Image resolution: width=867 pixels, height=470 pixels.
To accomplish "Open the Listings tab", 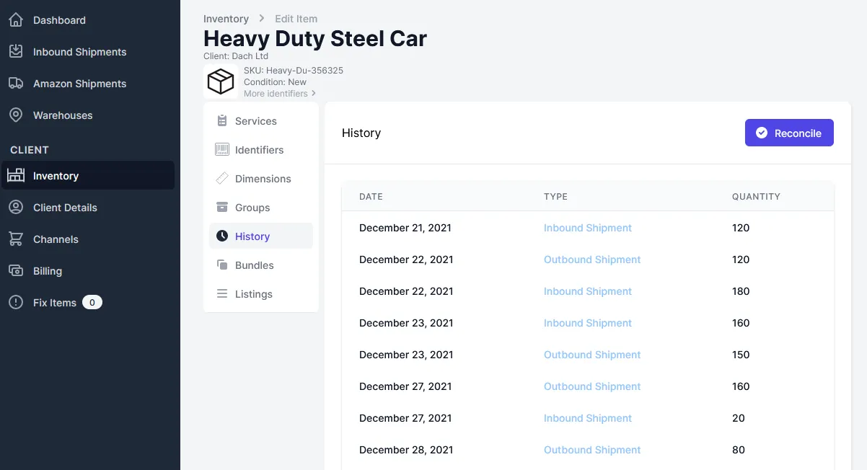I will click(261, 294).
